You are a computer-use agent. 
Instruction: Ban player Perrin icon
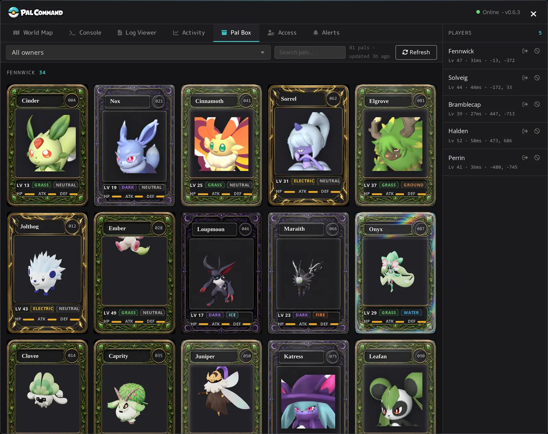537,158
